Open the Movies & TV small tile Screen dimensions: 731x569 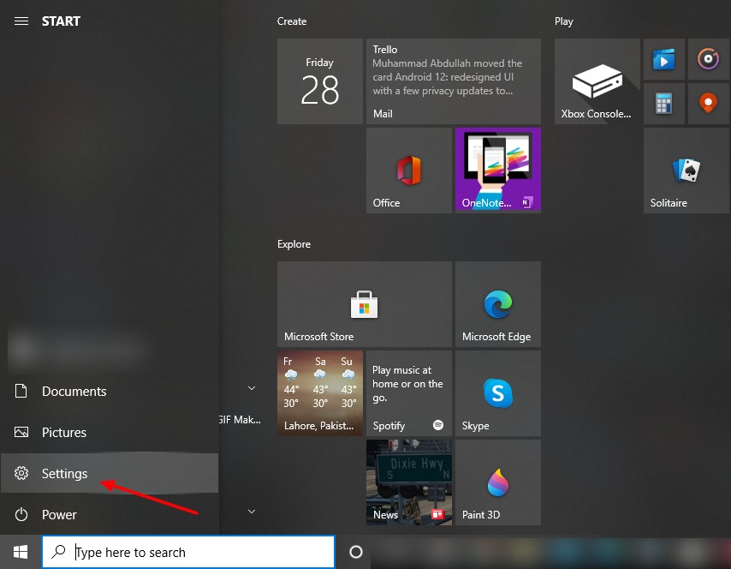664,59
